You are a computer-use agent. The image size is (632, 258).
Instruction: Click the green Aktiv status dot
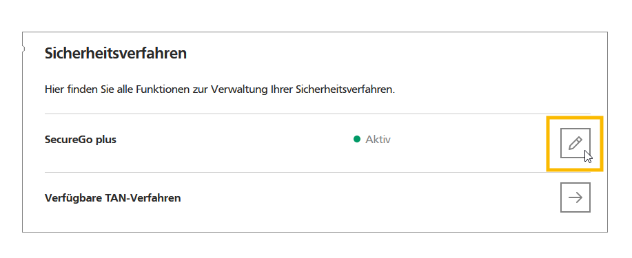tap(357, 139)
